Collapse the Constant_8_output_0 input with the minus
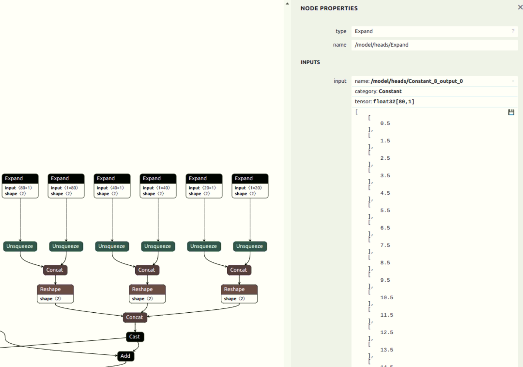The width and height of the screenshot is (523, 367). (513, 81)
